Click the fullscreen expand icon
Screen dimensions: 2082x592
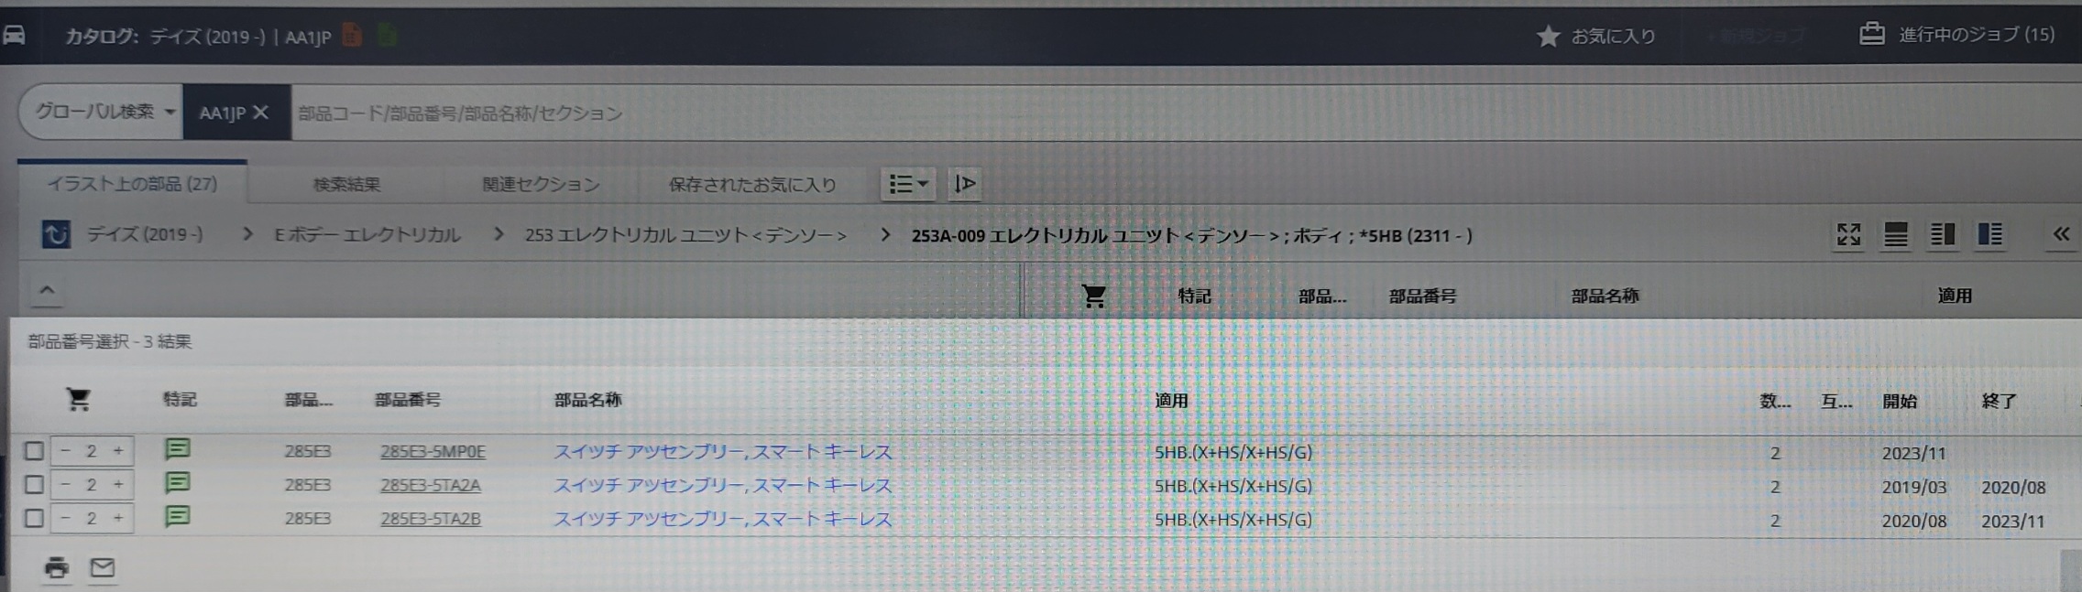click(x=1848, y=235)
